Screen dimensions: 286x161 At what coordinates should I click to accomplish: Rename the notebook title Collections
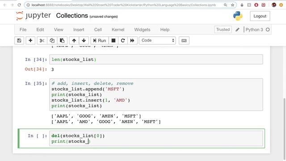[x=72, y=16]
